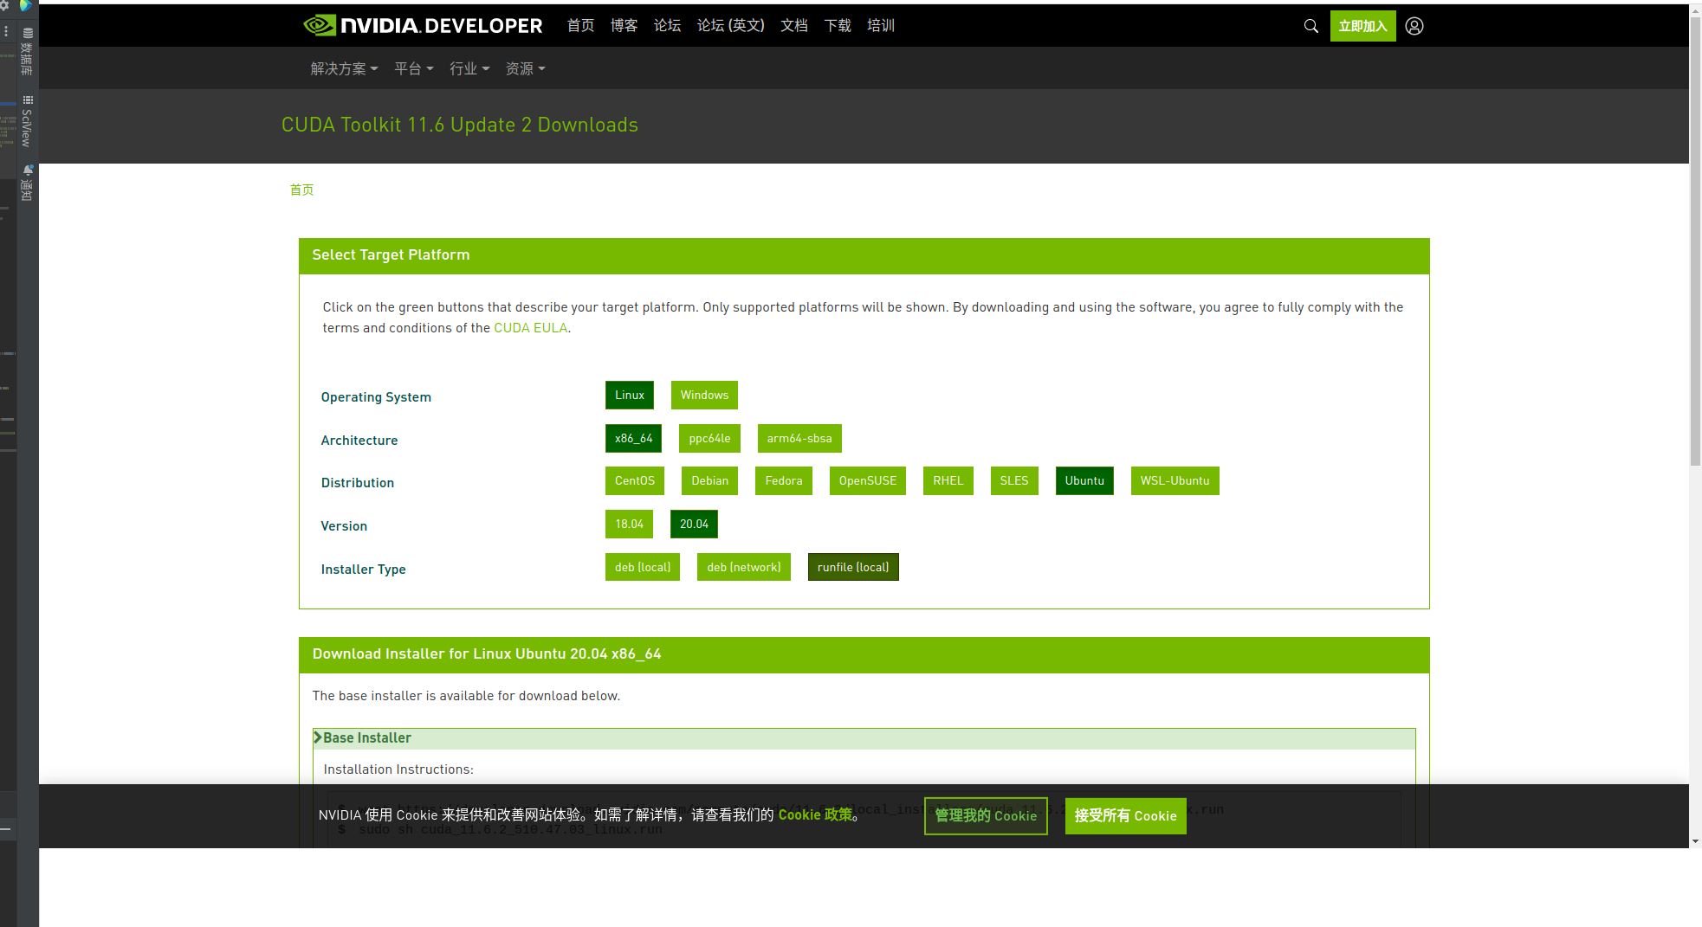Expand the 平台 dropdown menu
1702x927 pixels.
coord(413,68)
